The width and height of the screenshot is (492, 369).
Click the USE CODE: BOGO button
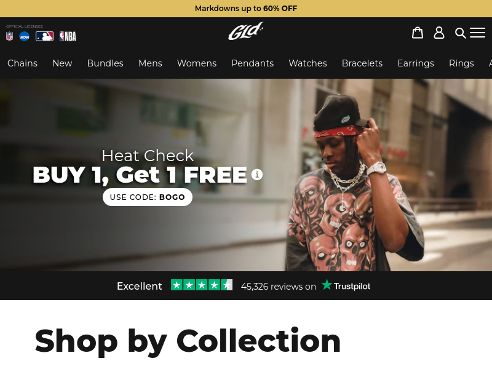click(148, 197)
